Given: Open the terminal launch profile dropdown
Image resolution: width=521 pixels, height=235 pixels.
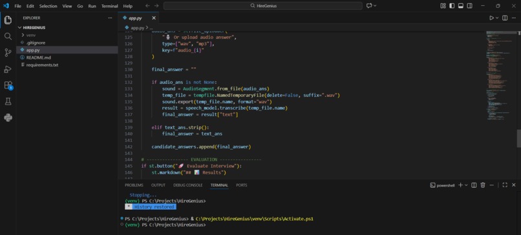Looking at the screenshot, I should point(466,185).
